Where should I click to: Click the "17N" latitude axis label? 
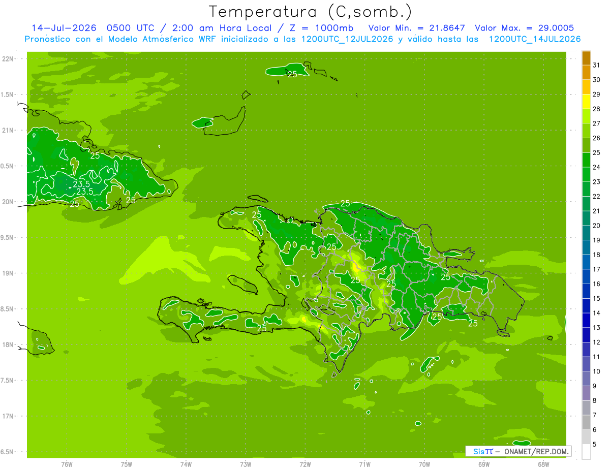pyautogui.click(x=8, y=416)
